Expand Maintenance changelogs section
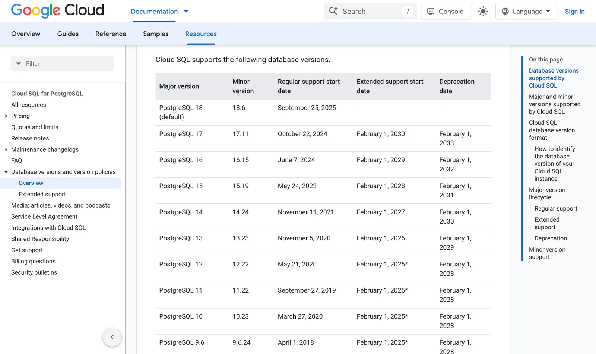This screenshot has height=354, width=596. [x=6, y=149]
